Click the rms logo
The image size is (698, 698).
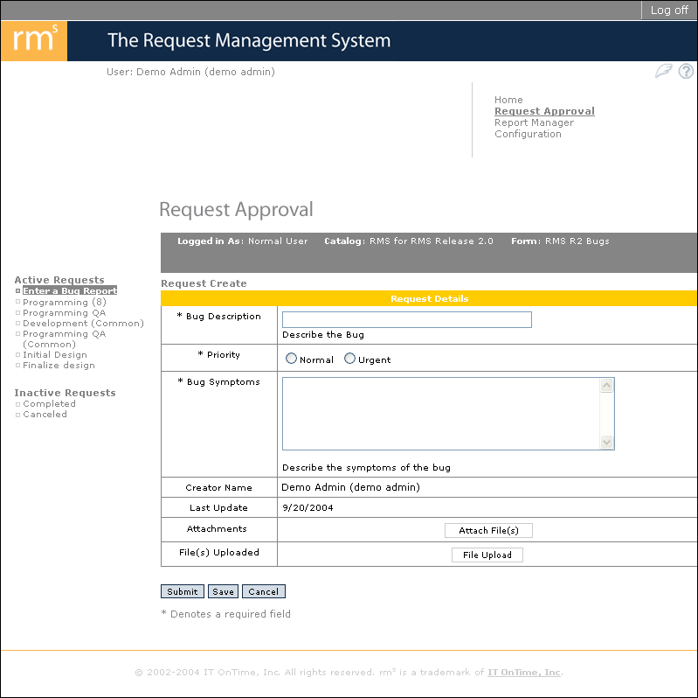[34, 40]
